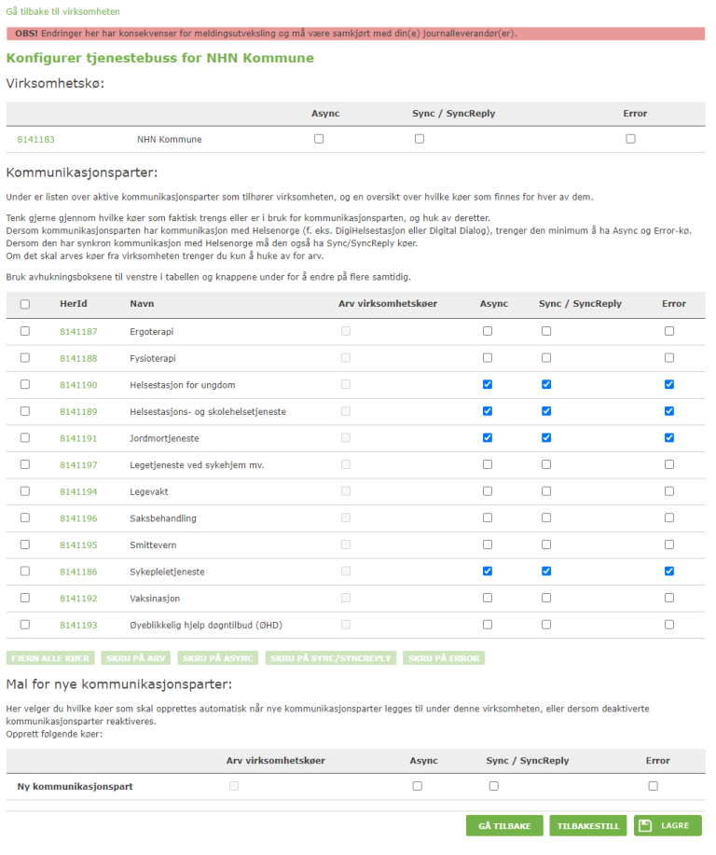The width and height of the screenshot is (716, 855).
Task: Go back via 'Gå tilbake til virksomheten' link
Action: [62, 11]
